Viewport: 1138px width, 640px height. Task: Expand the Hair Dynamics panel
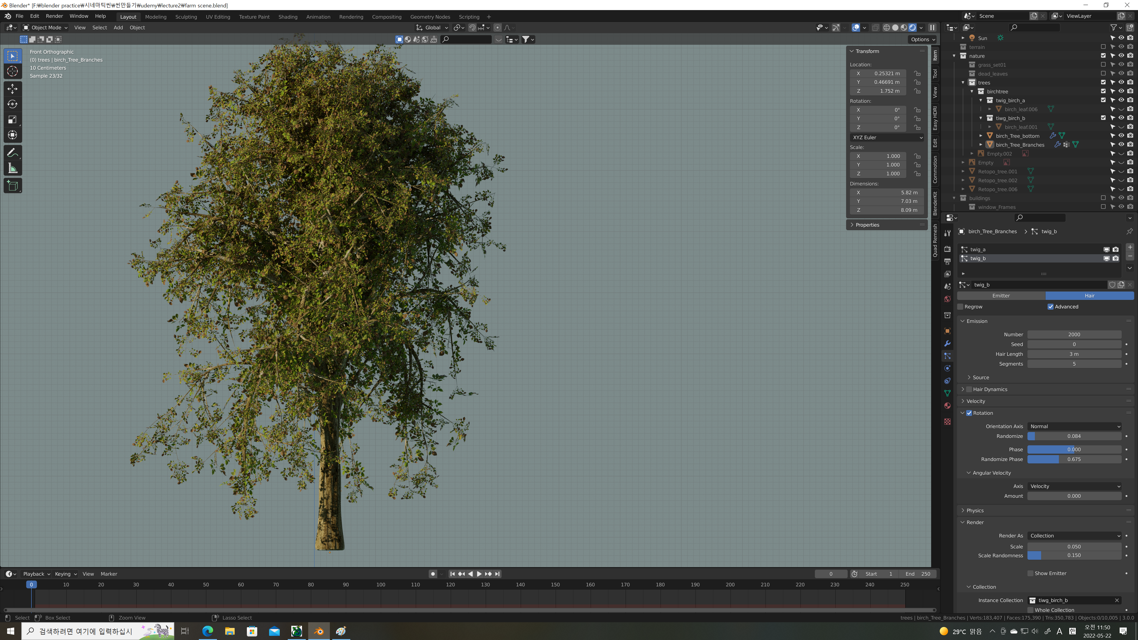pos(963,389)
